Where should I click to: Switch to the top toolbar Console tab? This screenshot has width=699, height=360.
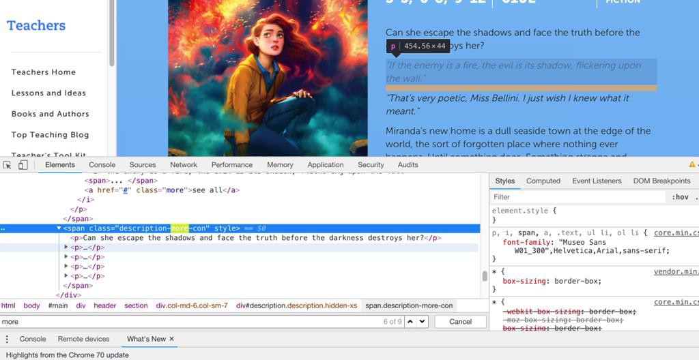pos(102,165)
